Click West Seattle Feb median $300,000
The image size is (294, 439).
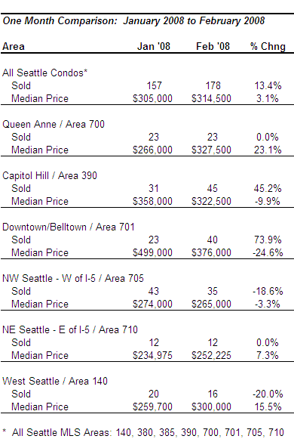click(x=211, y=407)
